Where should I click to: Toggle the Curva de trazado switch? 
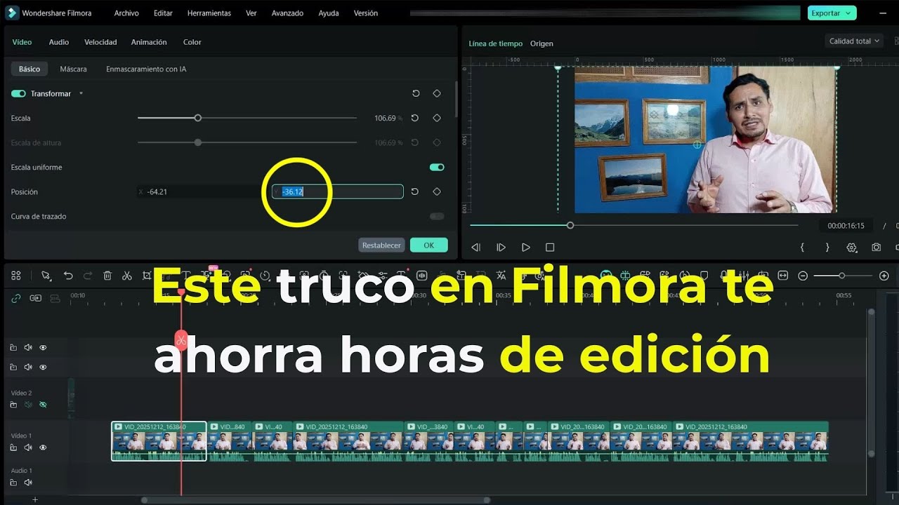click(x=437, y=216)
